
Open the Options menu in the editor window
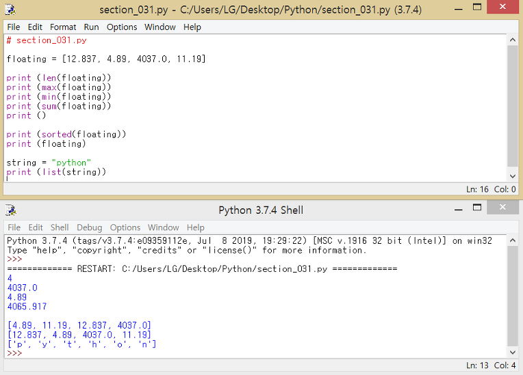click(x=122, y=27)
